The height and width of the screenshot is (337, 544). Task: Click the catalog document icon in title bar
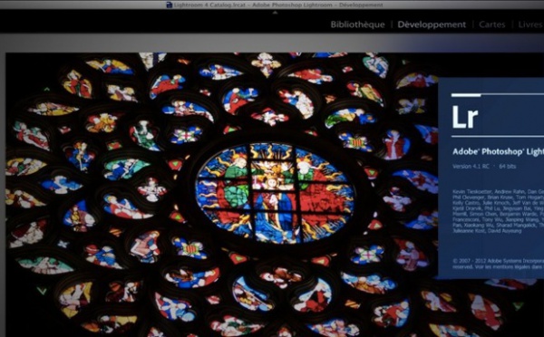pyautogui.click(x=170, y=5)
